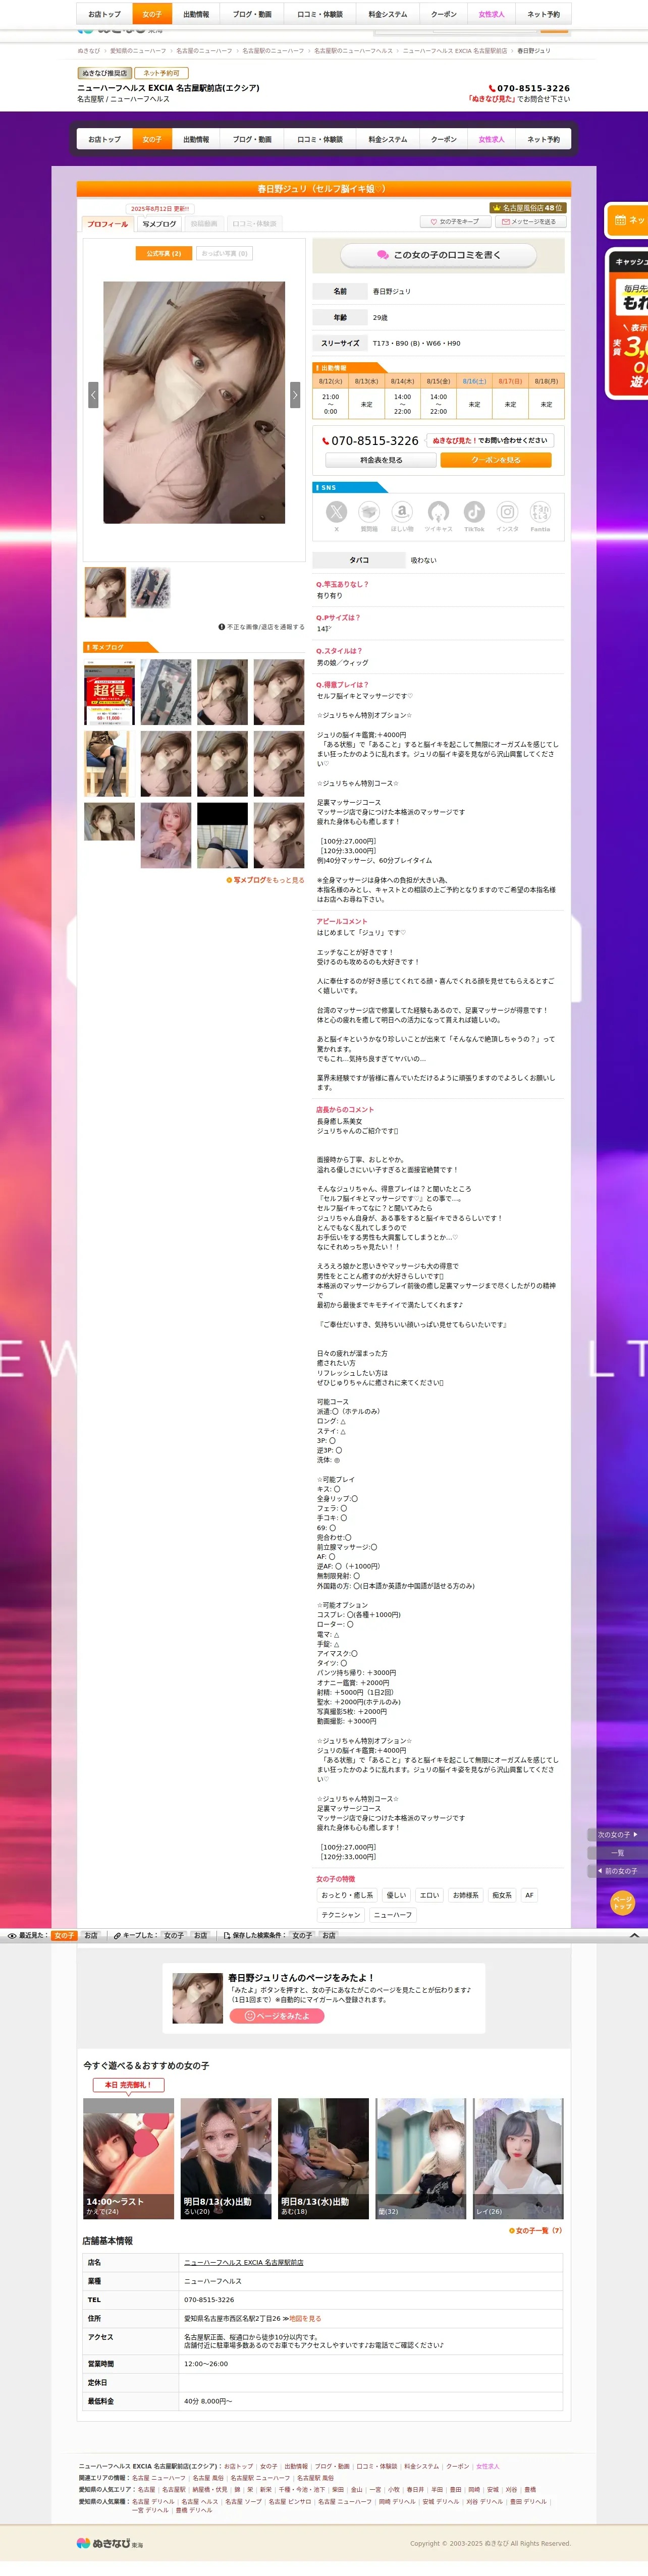Show the next photo with right arrow
Viewport: 648px width, 2576px height.
295,395
